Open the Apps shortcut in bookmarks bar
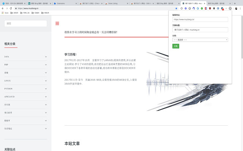 click(5, 12)
